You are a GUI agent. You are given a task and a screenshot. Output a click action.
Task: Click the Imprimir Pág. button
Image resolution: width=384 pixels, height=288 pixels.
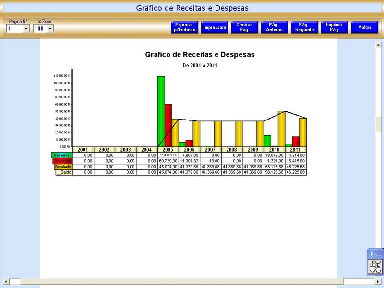tap(334, 27)
